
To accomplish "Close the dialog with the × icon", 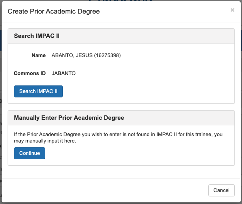I will 232,10.
